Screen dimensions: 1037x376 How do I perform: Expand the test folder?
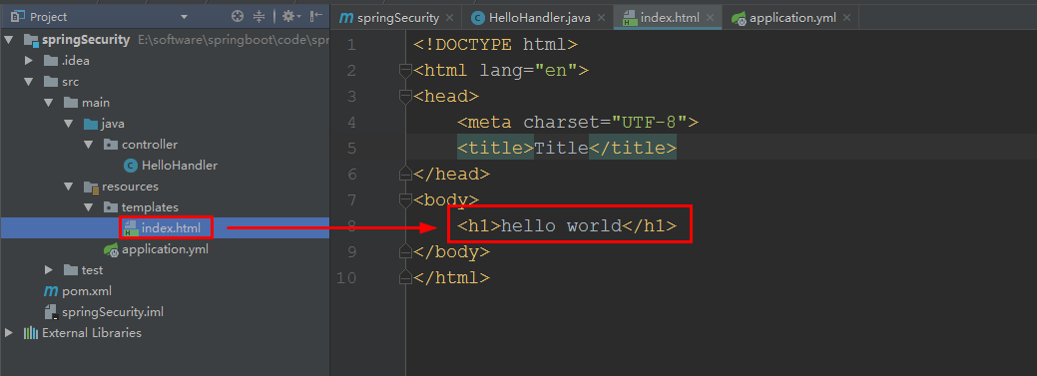point(48,270)
